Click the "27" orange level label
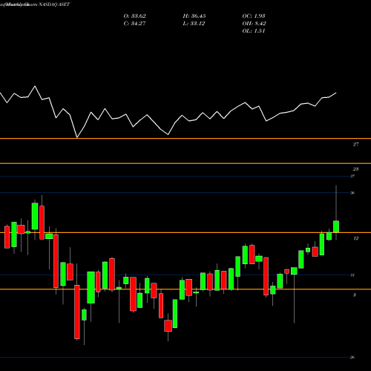 click(x=355, y=144)
